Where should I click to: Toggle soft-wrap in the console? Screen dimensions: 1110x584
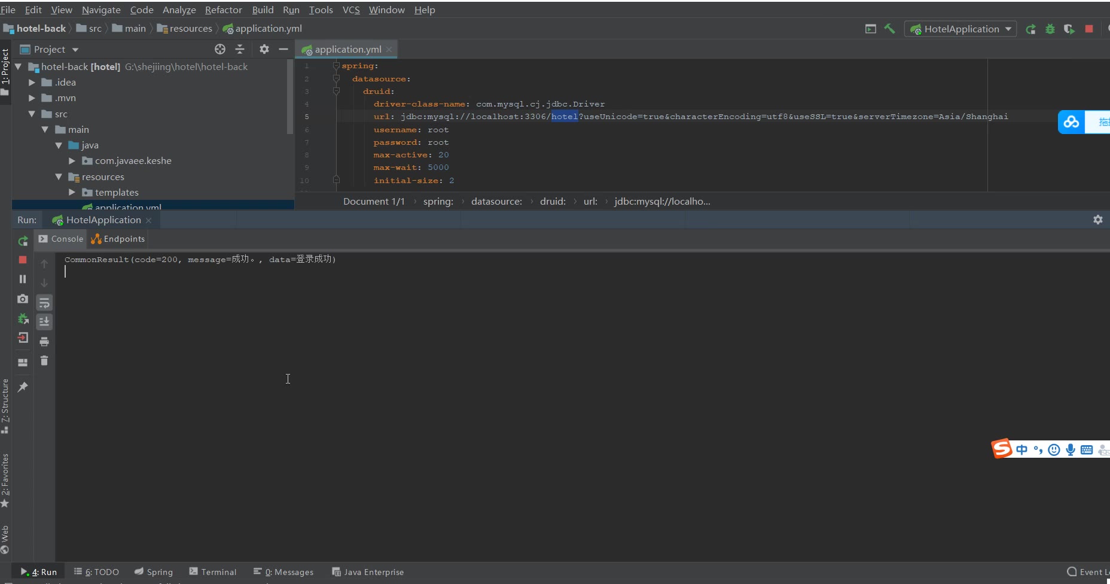point(44,303)
